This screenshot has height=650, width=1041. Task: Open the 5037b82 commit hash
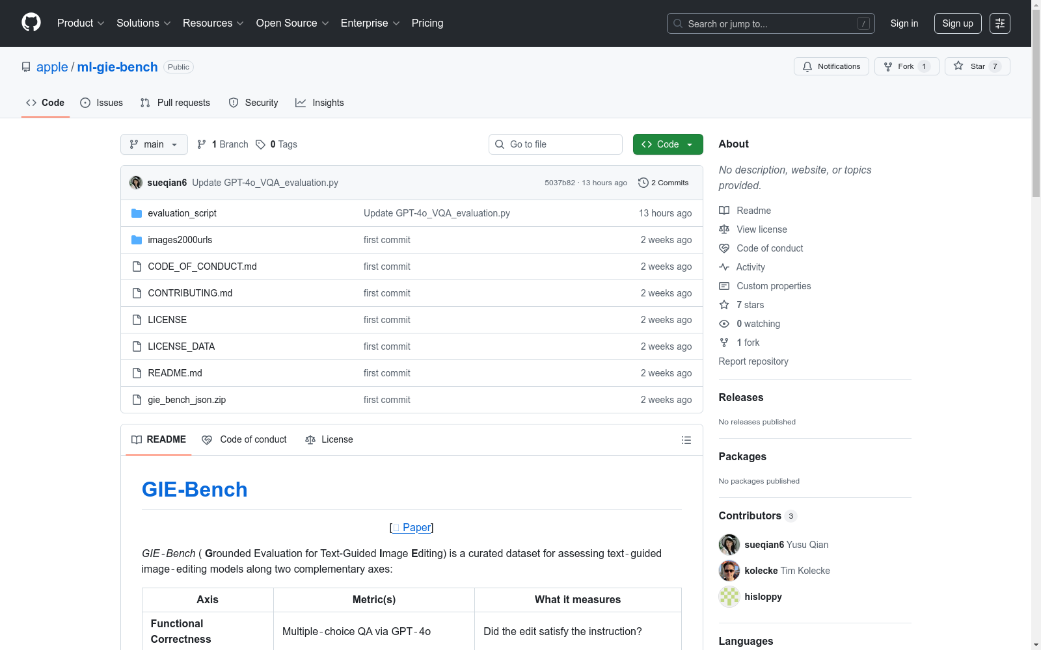tap(560, 183)
